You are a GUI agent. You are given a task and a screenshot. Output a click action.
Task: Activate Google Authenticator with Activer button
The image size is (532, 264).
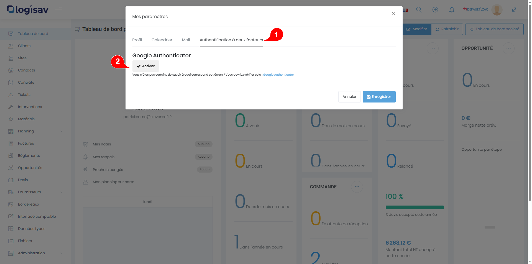click(x=146, y=66)
